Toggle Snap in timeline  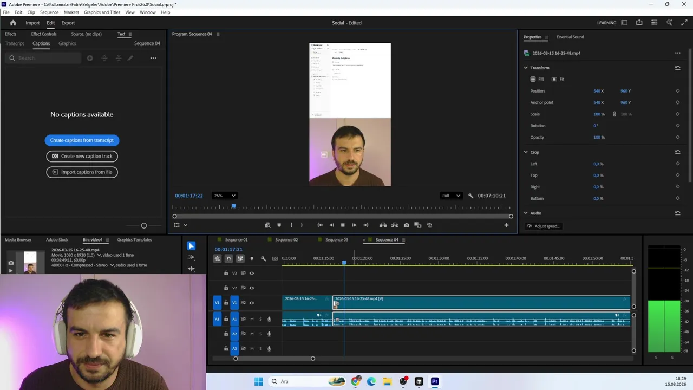pos(228,259)
